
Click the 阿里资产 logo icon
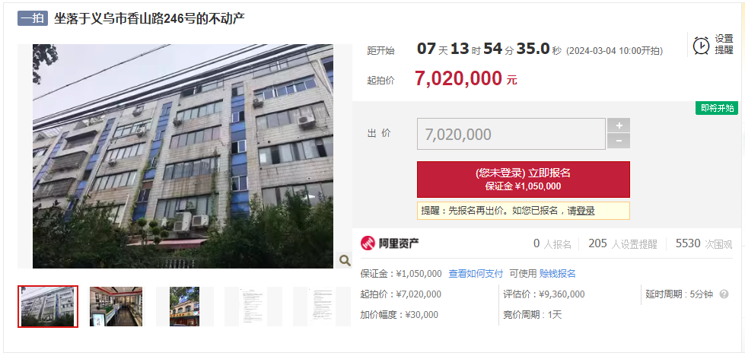[x=368, y=243]
